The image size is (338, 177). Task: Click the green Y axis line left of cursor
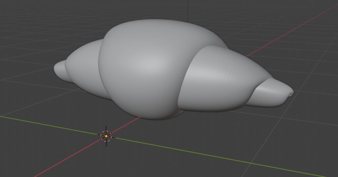(x=50, y=124)
